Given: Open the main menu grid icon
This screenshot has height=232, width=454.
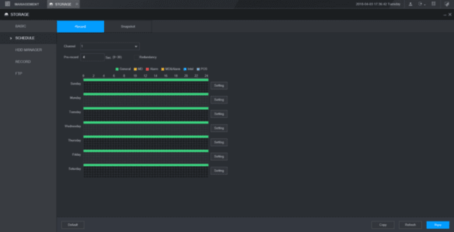Looking at the screenshot, I should tap(8, 4).
